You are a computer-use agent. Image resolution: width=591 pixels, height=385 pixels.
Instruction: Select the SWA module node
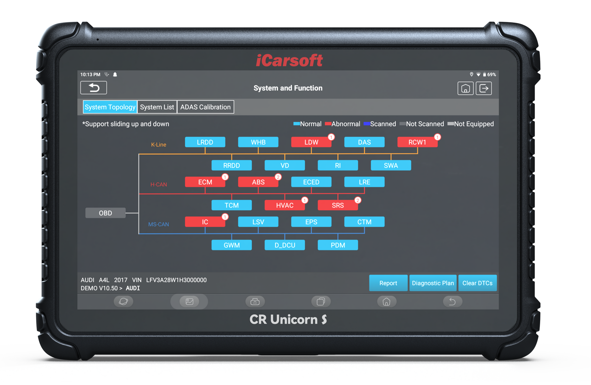pyautogui.click(x=391, y=165)
